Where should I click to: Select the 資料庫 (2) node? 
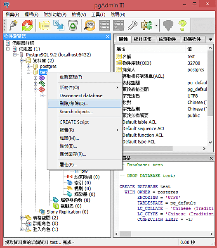pyautogui.click(x=43, y=61)
